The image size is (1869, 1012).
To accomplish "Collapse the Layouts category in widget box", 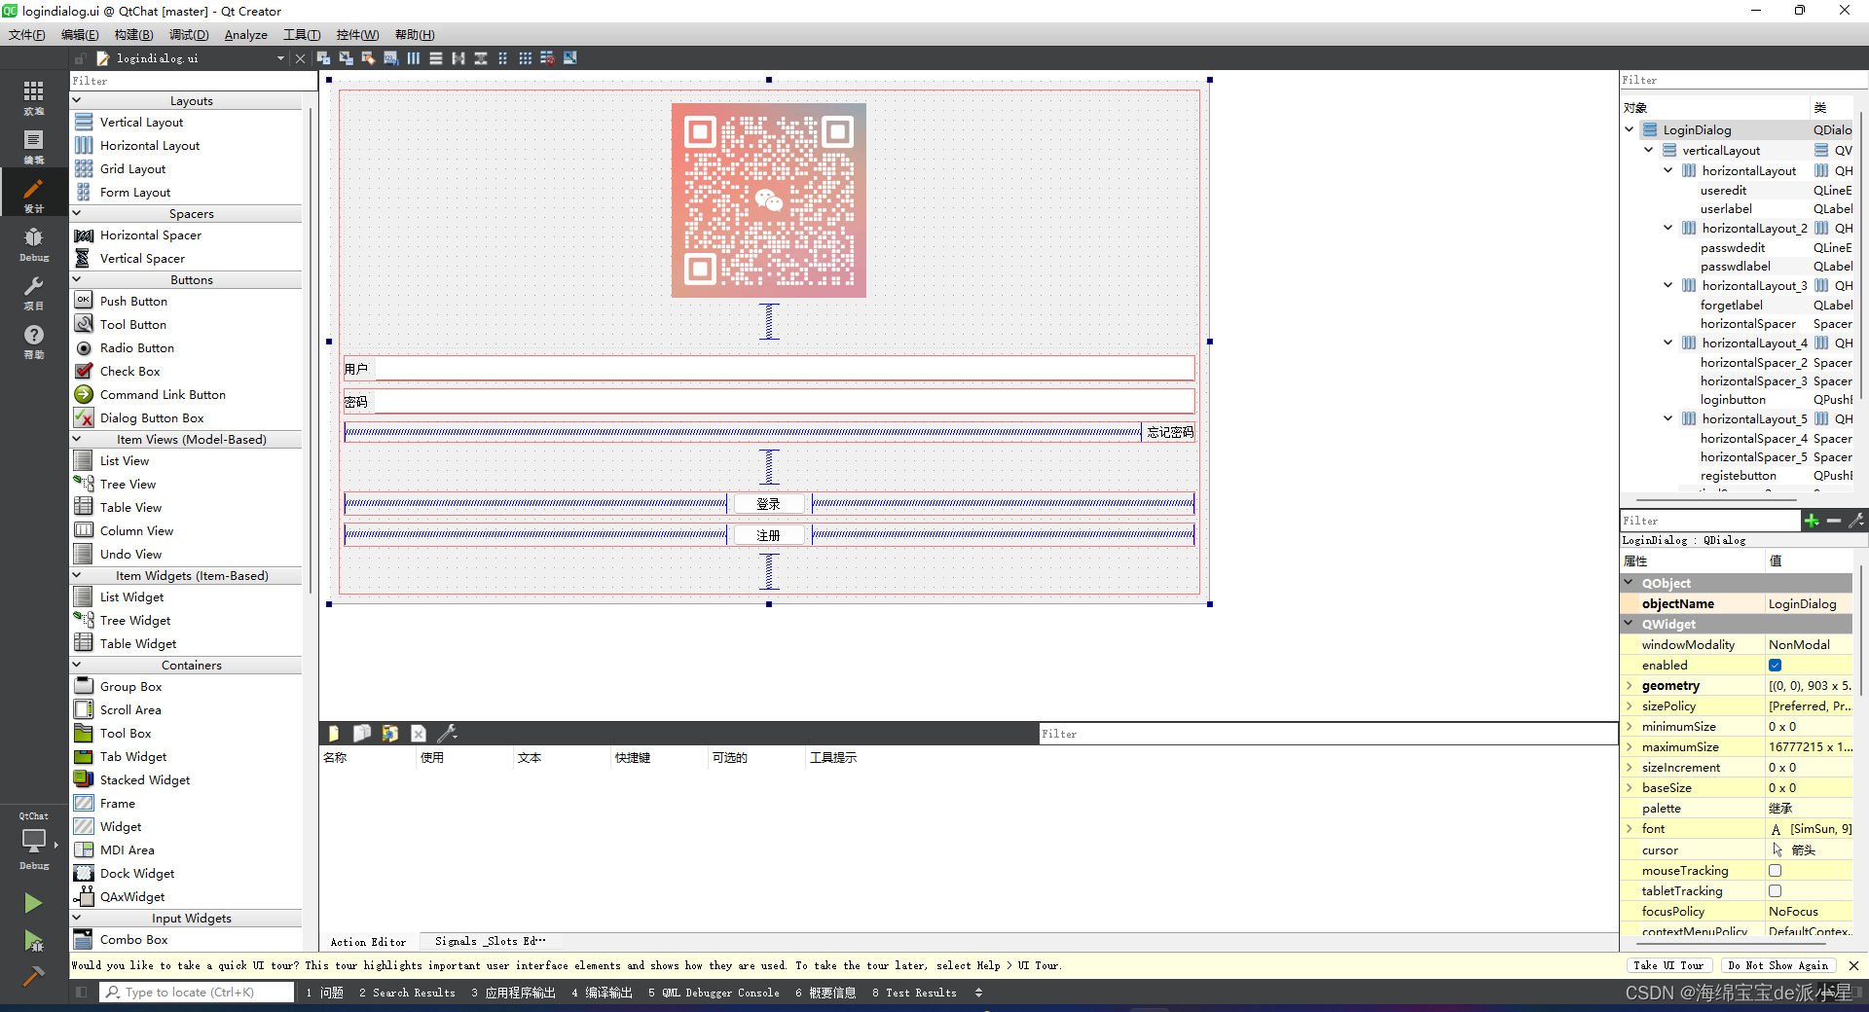I will point(77,100).
